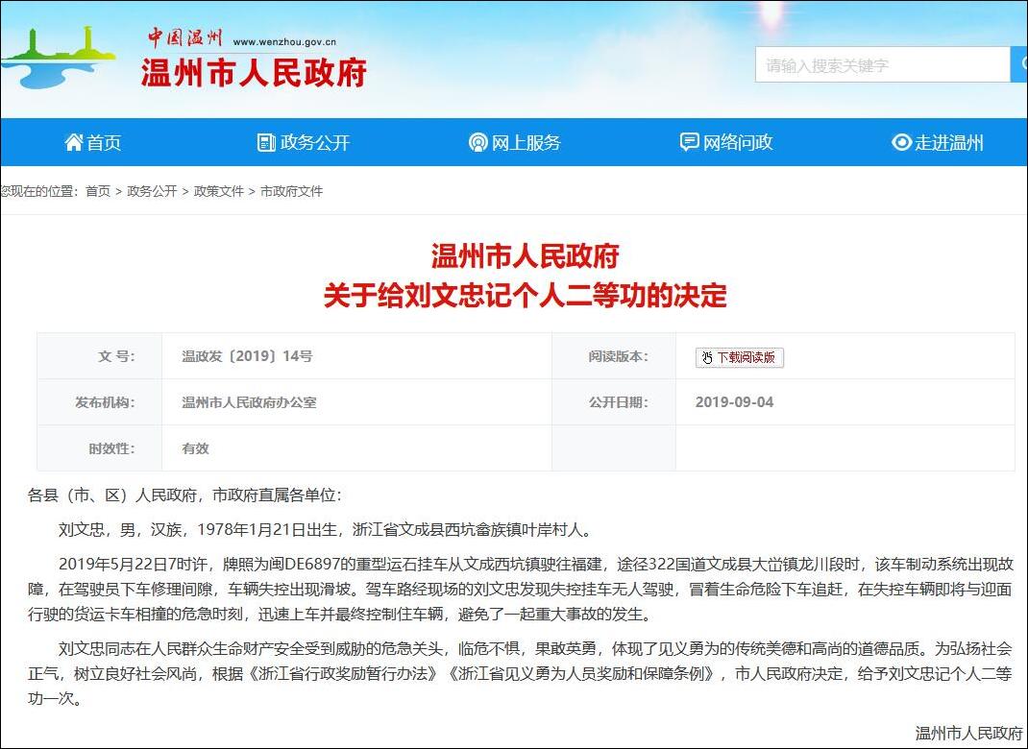Open the 网上服务 navigation menu item

click(515, 142)
